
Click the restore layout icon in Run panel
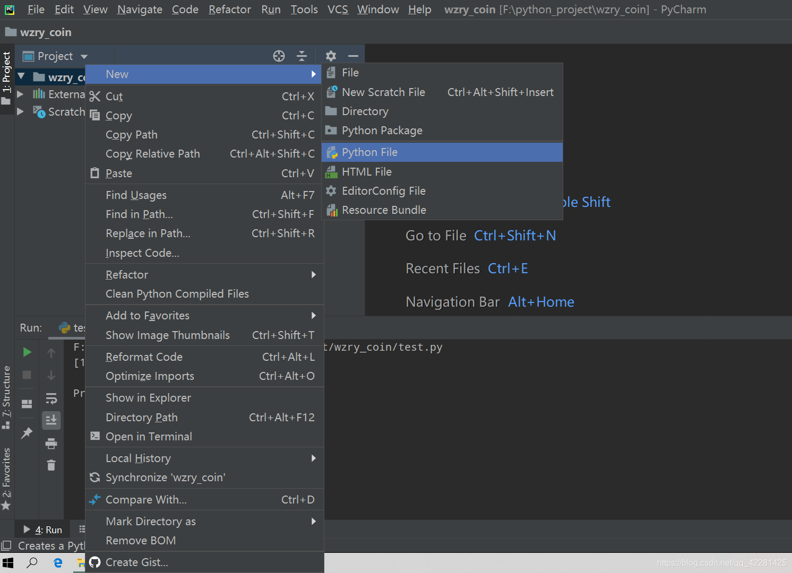(x=27, y=404)
